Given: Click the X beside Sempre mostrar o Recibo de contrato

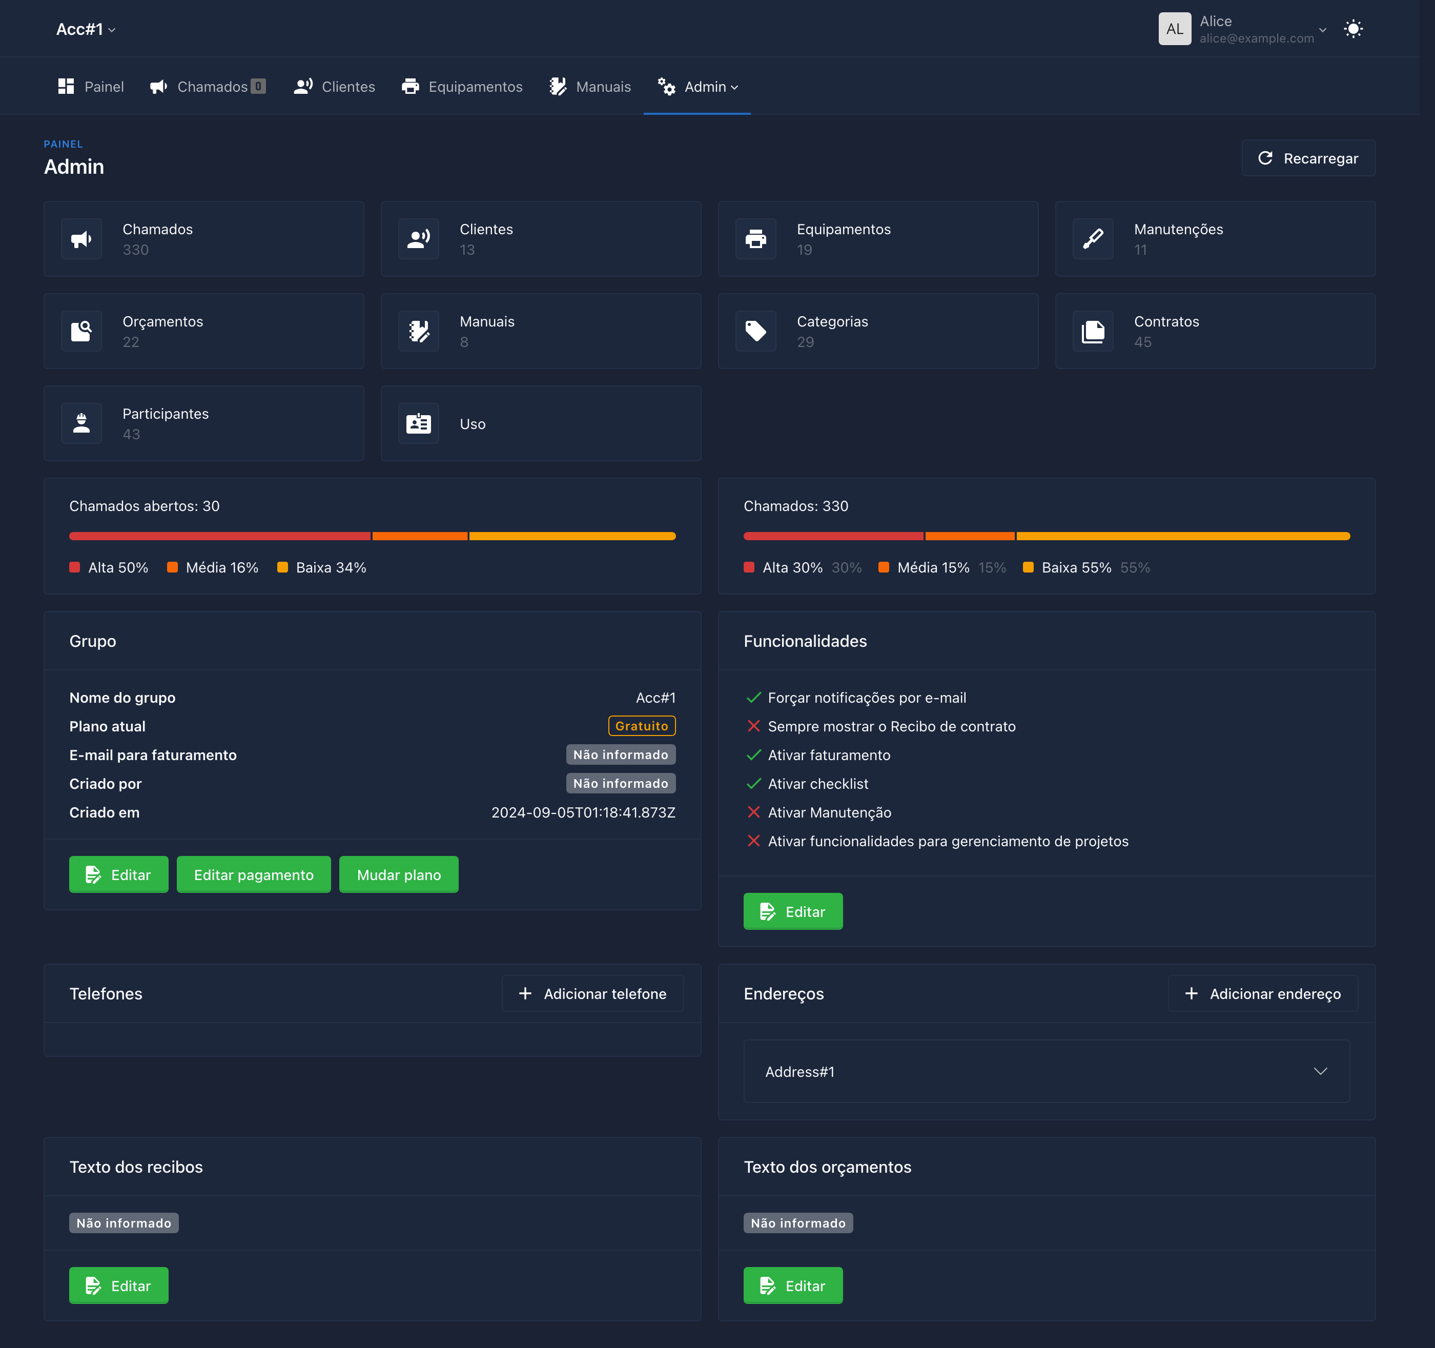Looking at the screenshot, I should [x=753, y=726].
